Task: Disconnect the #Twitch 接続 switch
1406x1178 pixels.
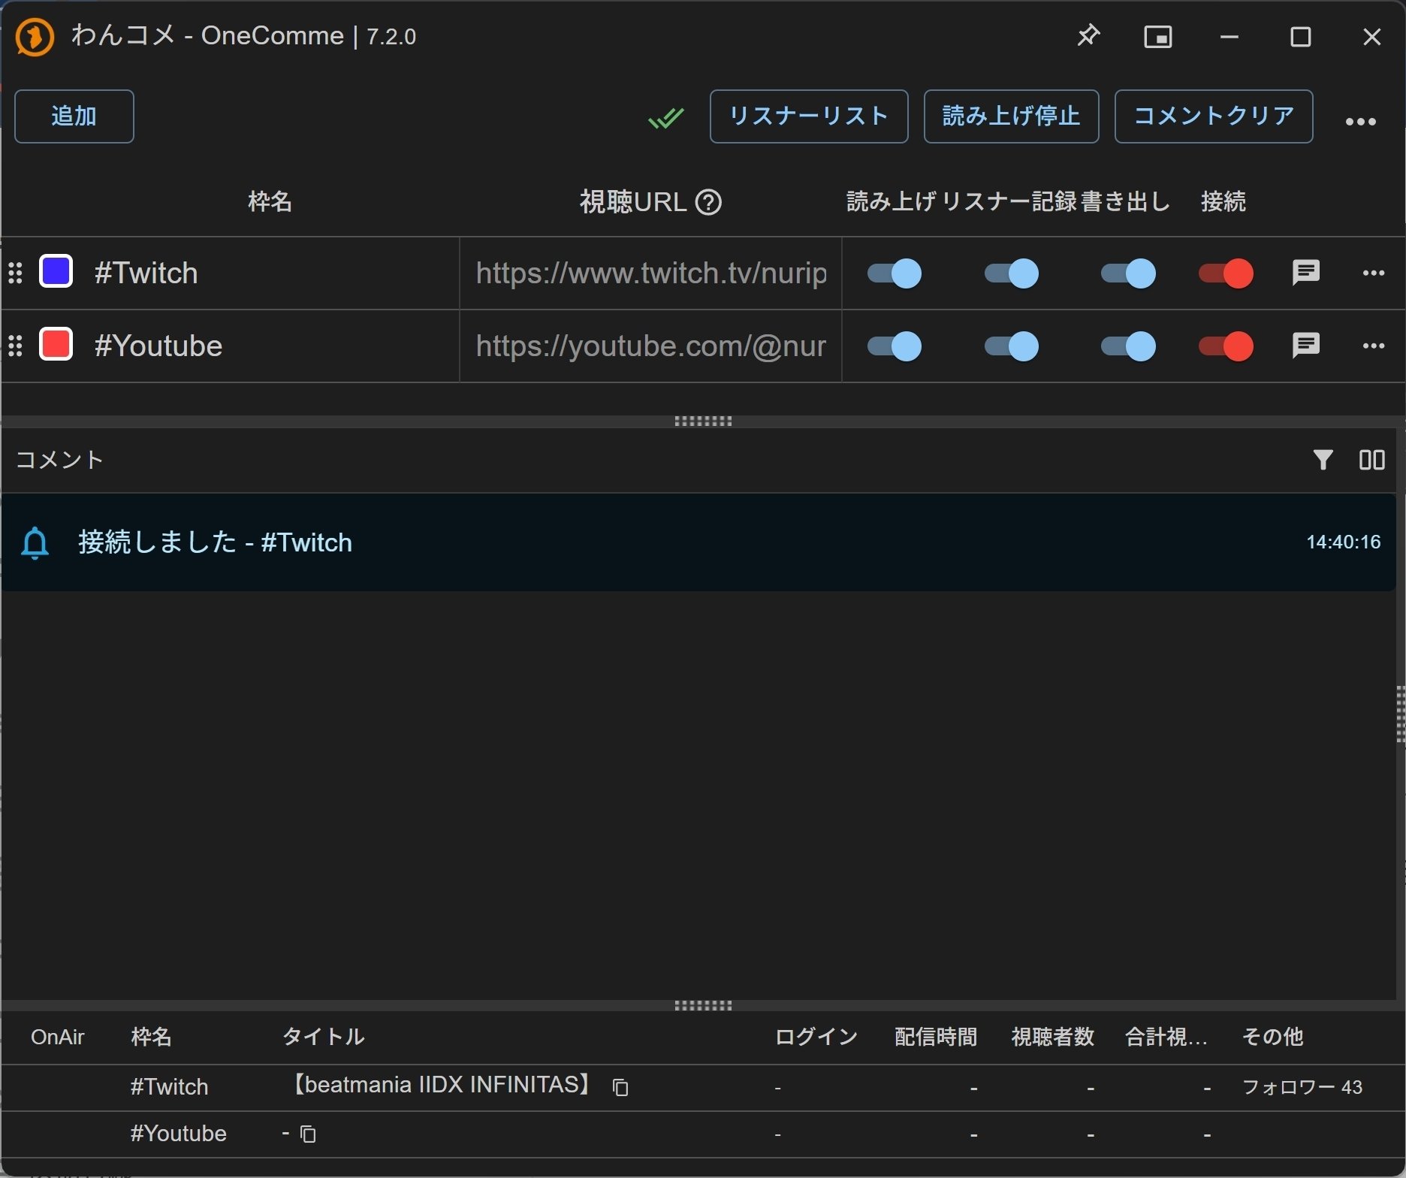Action: [x=1226, y=273]
